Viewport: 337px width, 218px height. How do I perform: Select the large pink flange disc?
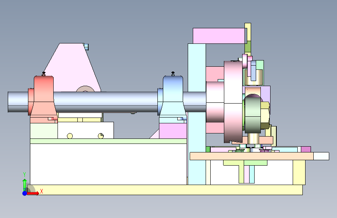click(233, 102)
